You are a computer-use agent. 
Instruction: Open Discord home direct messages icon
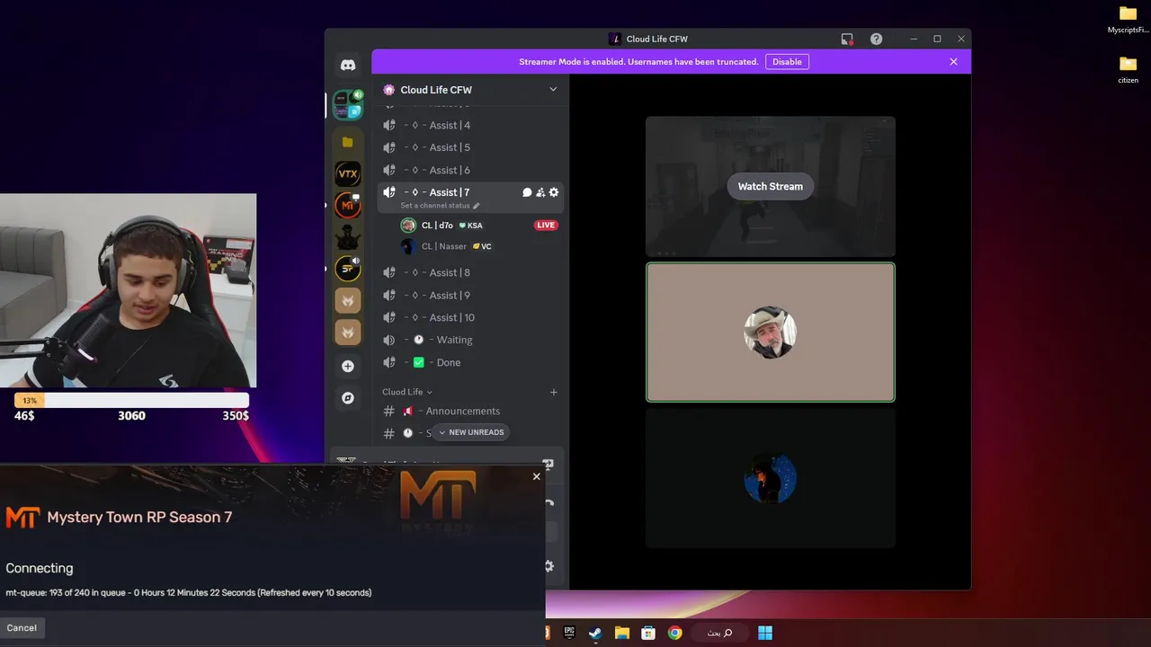348,65
